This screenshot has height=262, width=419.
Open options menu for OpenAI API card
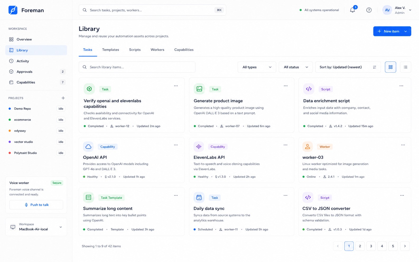pyautogui.click(x=176, y=145)
